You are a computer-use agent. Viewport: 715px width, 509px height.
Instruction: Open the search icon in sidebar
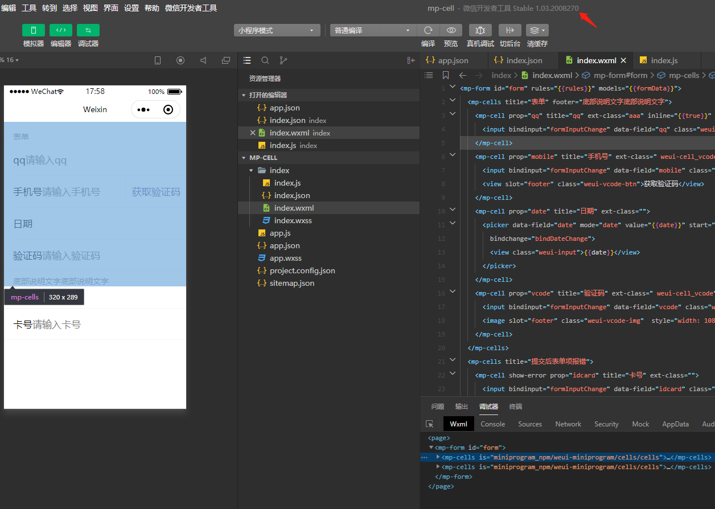pos(265,60)
